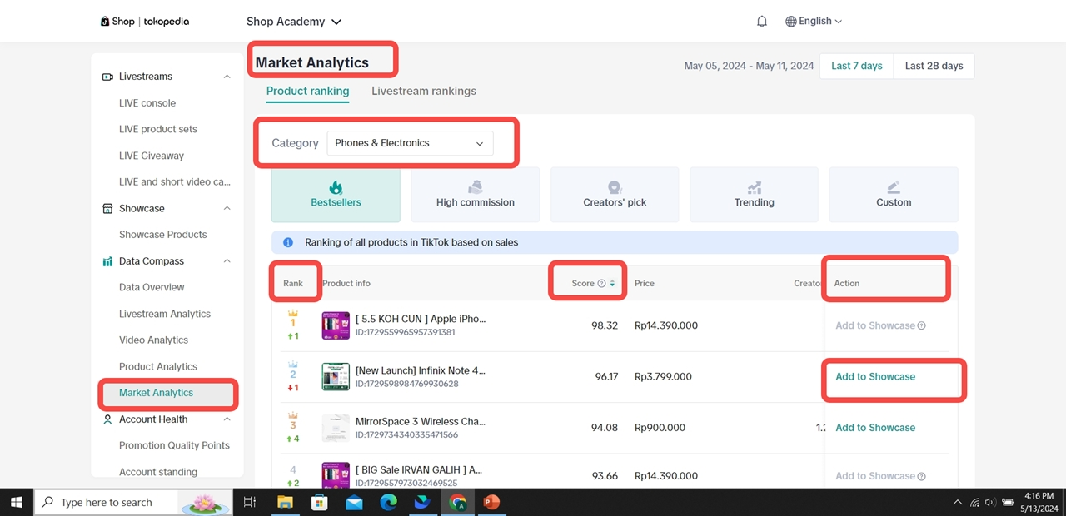
Task: Click the Score column help icon
Action: [601, 284]
